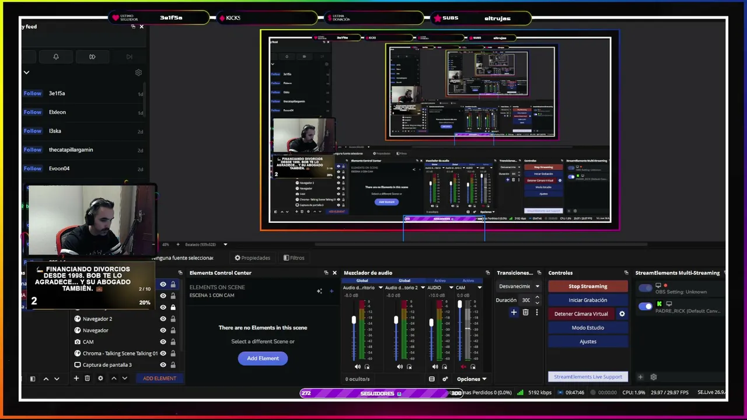Enable Modo Estudio
This screenshot has height=420, width=747.
point(588,328)
